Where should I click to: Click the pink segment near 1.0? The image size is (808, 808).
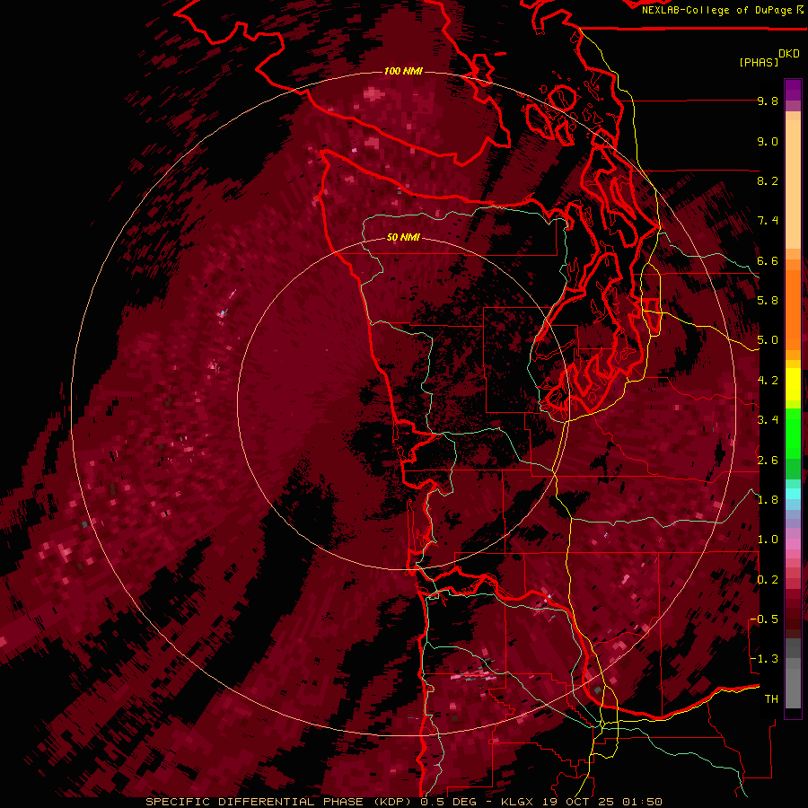pyautogui.click(x=793, y=544)
